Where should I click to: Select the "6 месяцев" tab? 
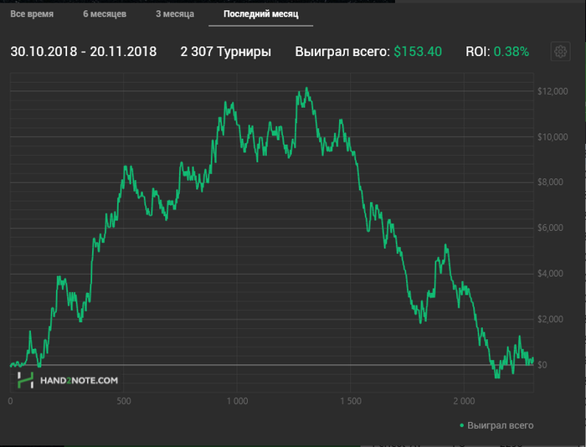coord(105,15)
